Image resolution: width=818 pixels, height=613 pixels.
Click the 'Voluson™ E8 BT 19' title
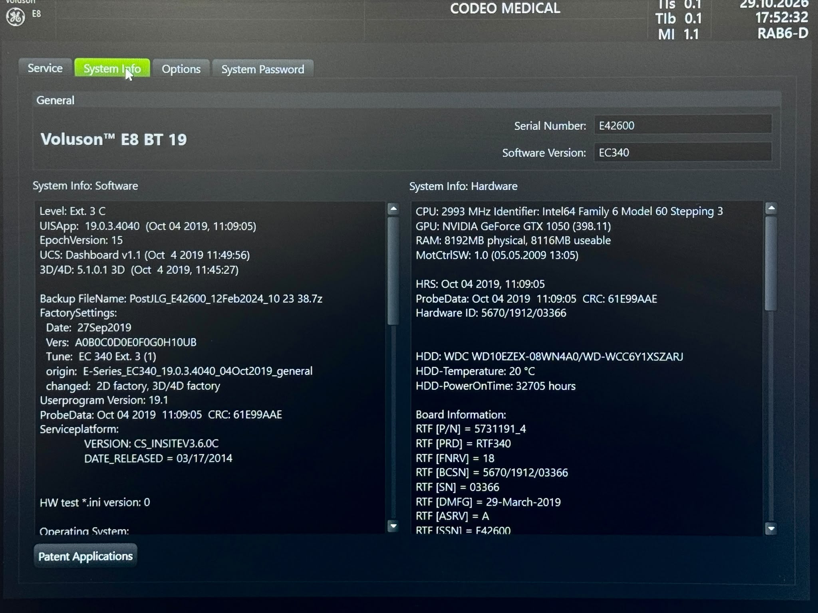click(114, 139)
